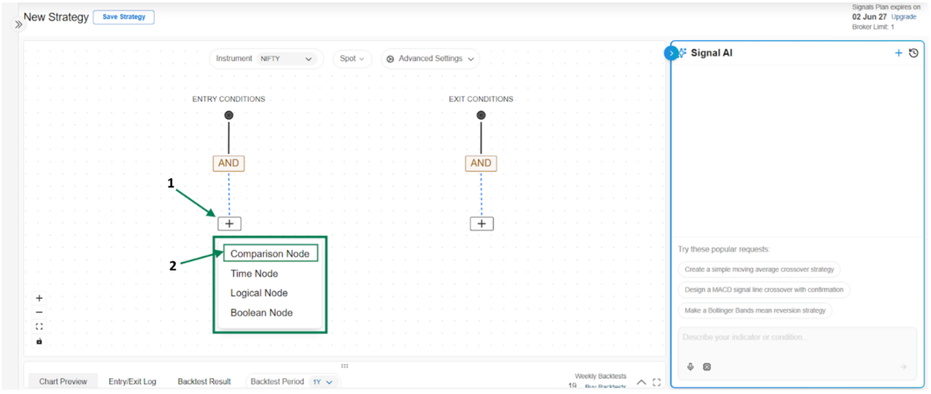The height and width of the screenshot is (394, 931).
Task: Click the plus button under entry conditions
Action: 229,224
